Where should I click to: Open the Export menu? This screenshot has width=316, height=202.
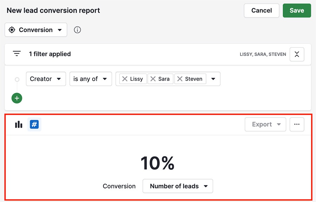pyautogui.click(x=265, y=124)
